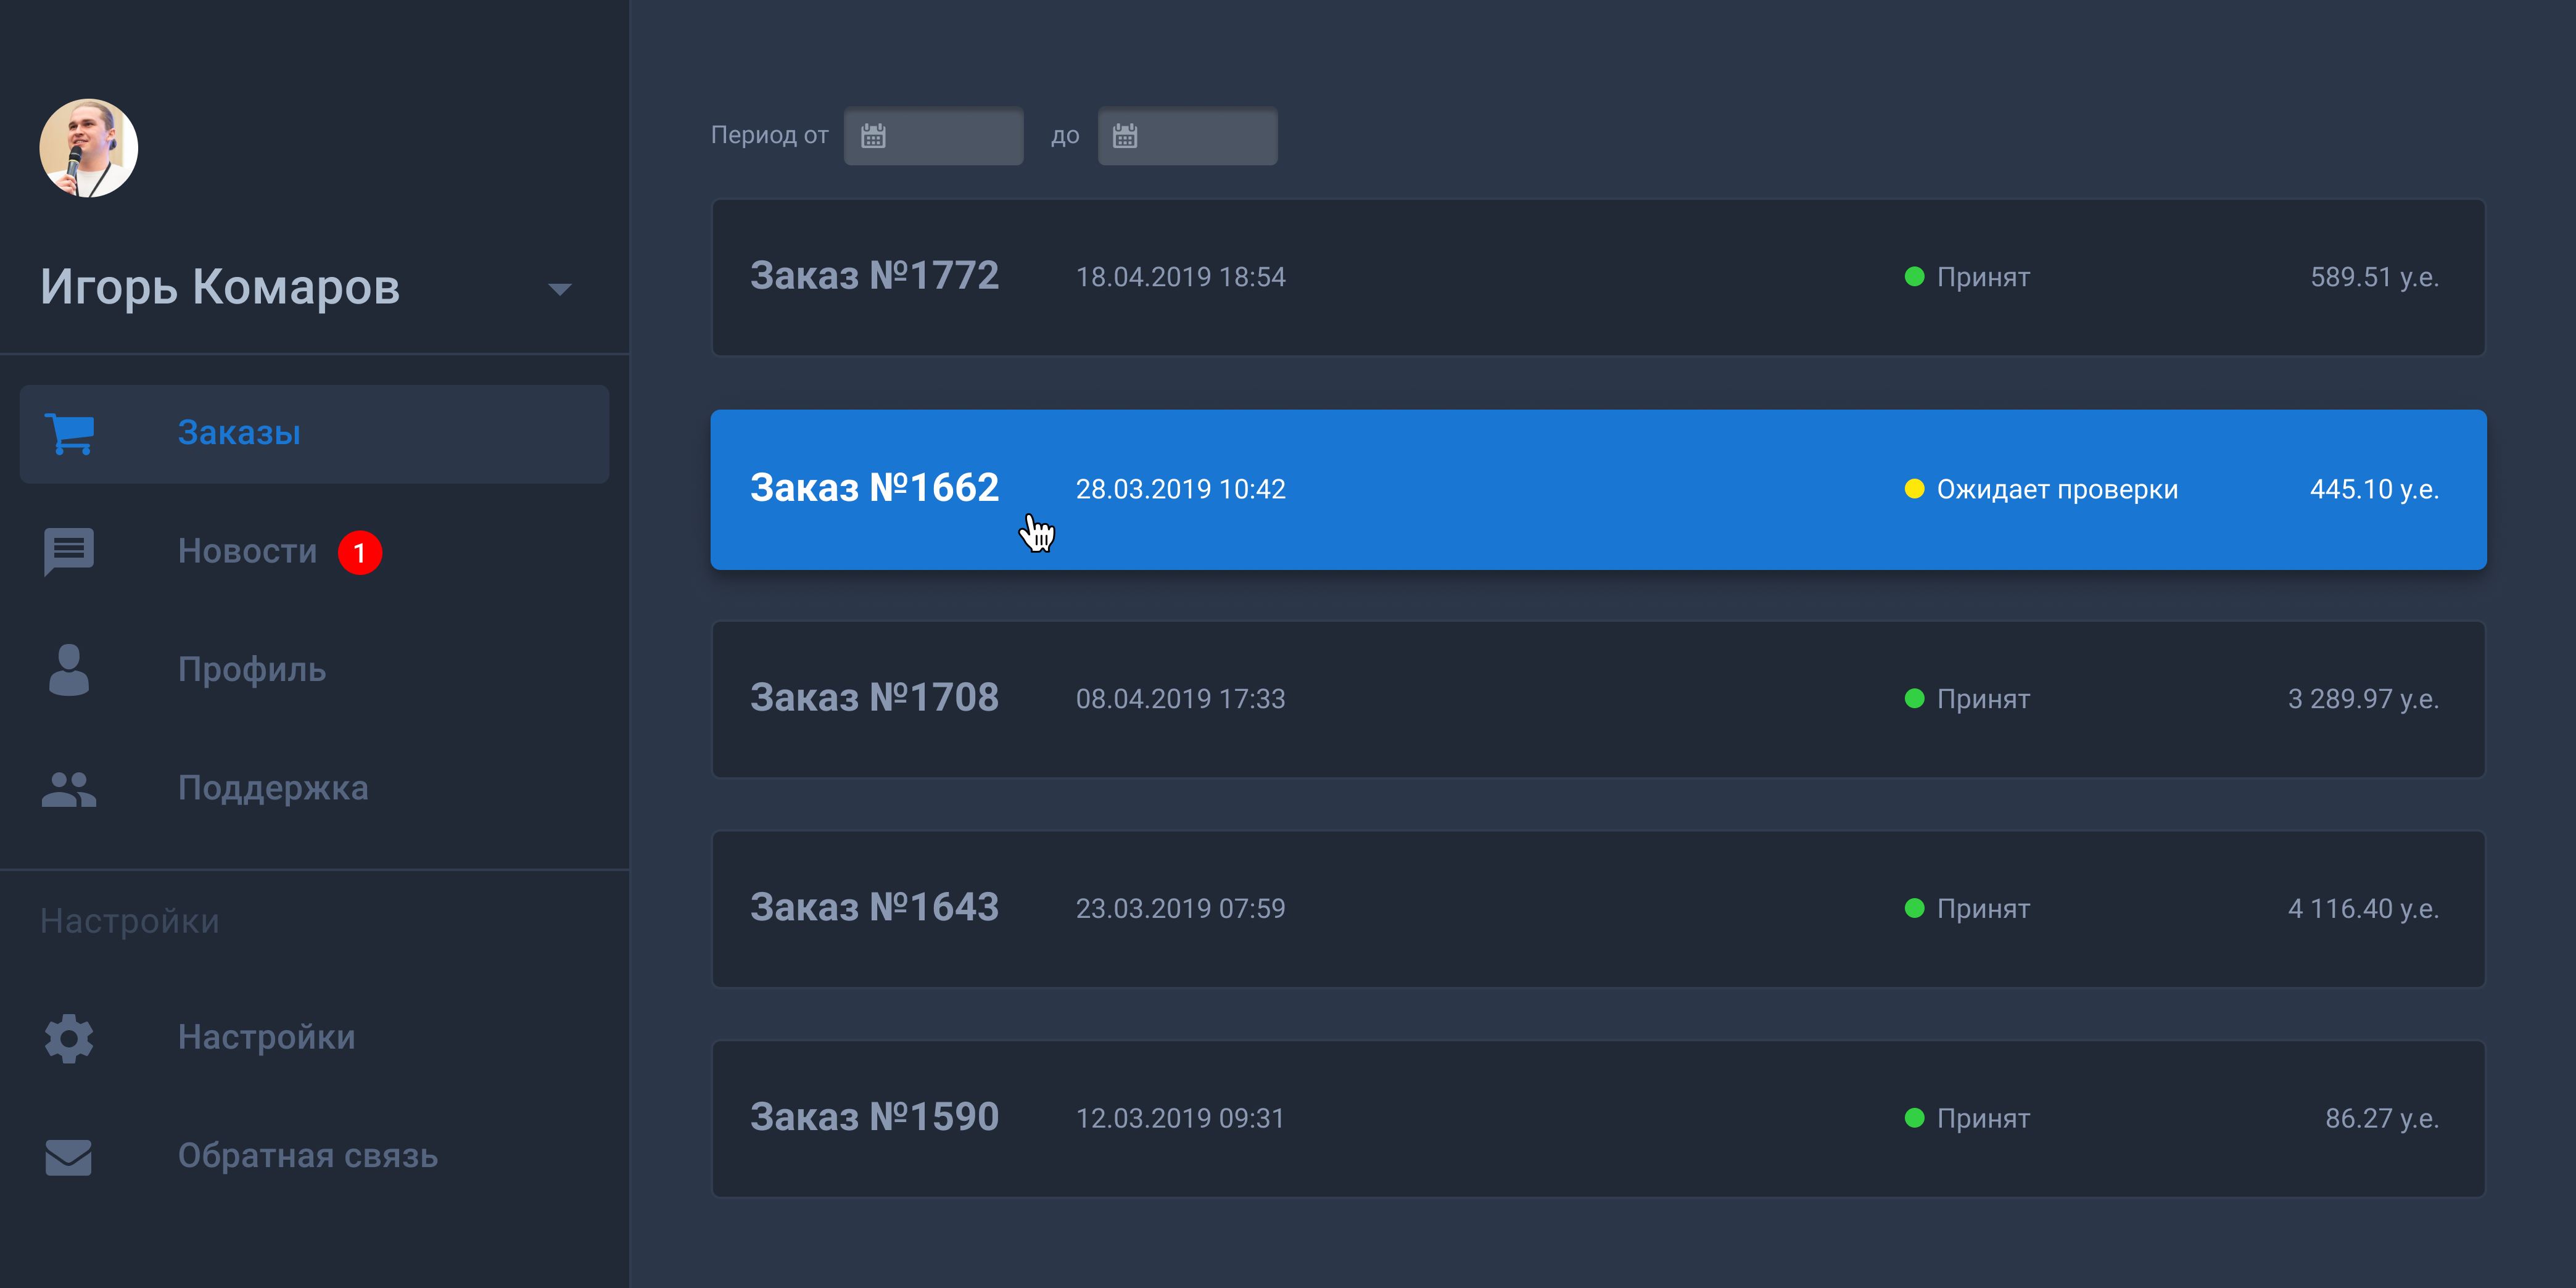
Task: Click the calendar icon in Период от field
Action: click(873, 136)
